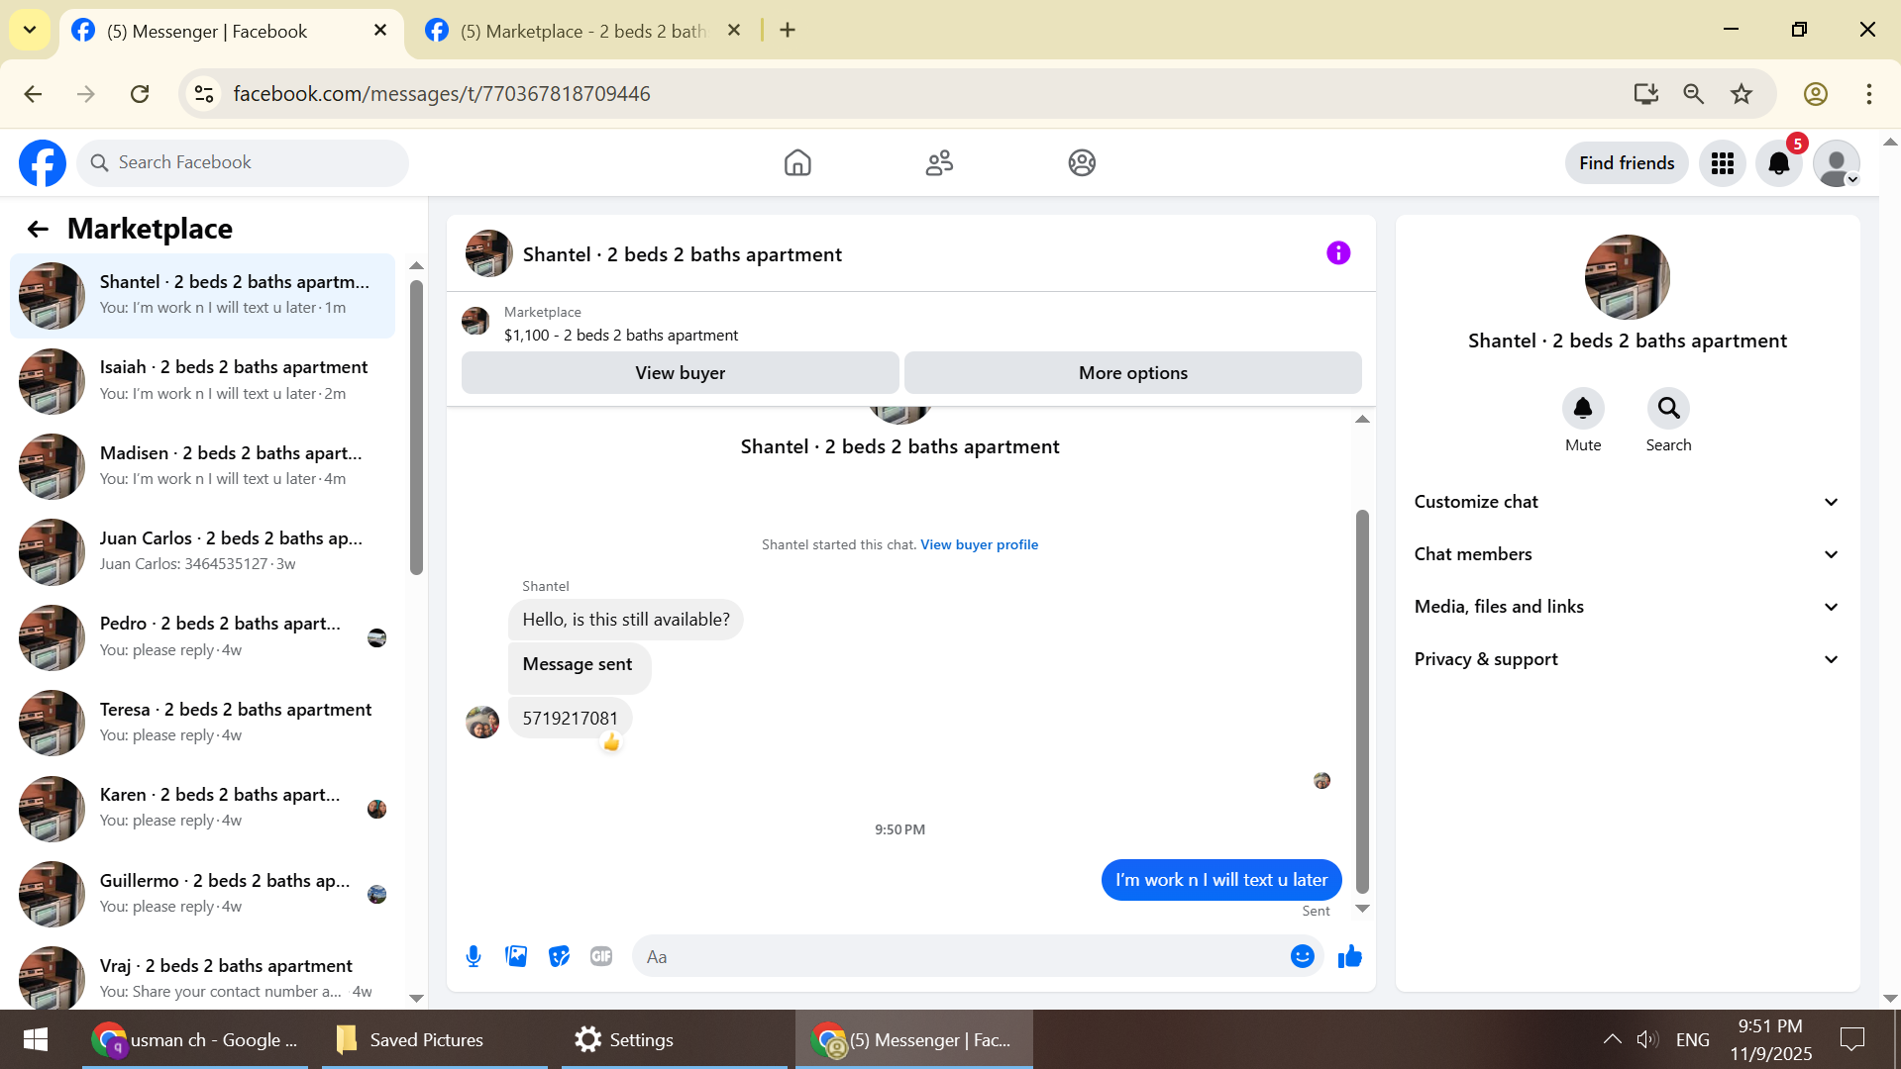Screen dimensions: 1901x1069
Task: Bookmark this page with star icon
Action: pos(1742,94)
